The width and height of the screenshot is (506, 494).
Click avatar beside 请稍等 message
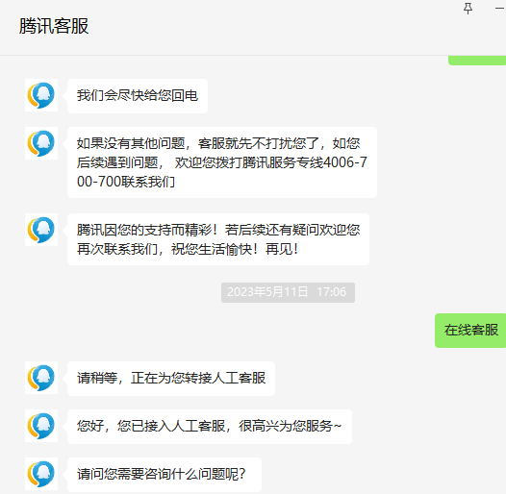(x=41, y=378)
